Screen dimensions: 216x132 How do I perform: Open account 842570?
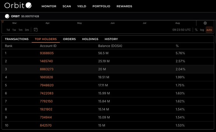46,125
